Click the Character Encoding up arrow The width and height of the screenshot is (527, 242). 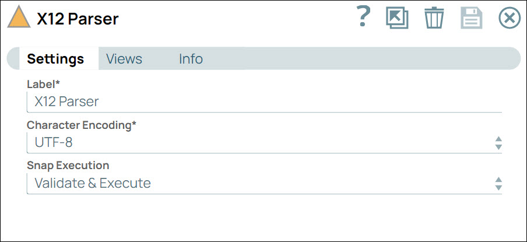coord(498,139)
